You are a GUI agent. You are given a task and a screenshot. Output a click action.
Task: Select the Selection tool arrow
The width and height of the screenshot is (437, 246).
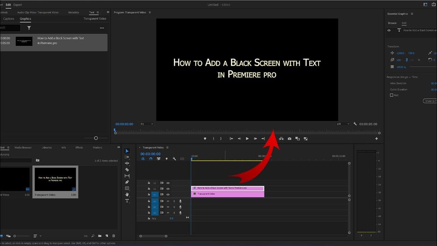coord(127,151)
